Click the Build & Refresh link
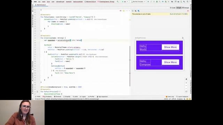 pos(179,14)
